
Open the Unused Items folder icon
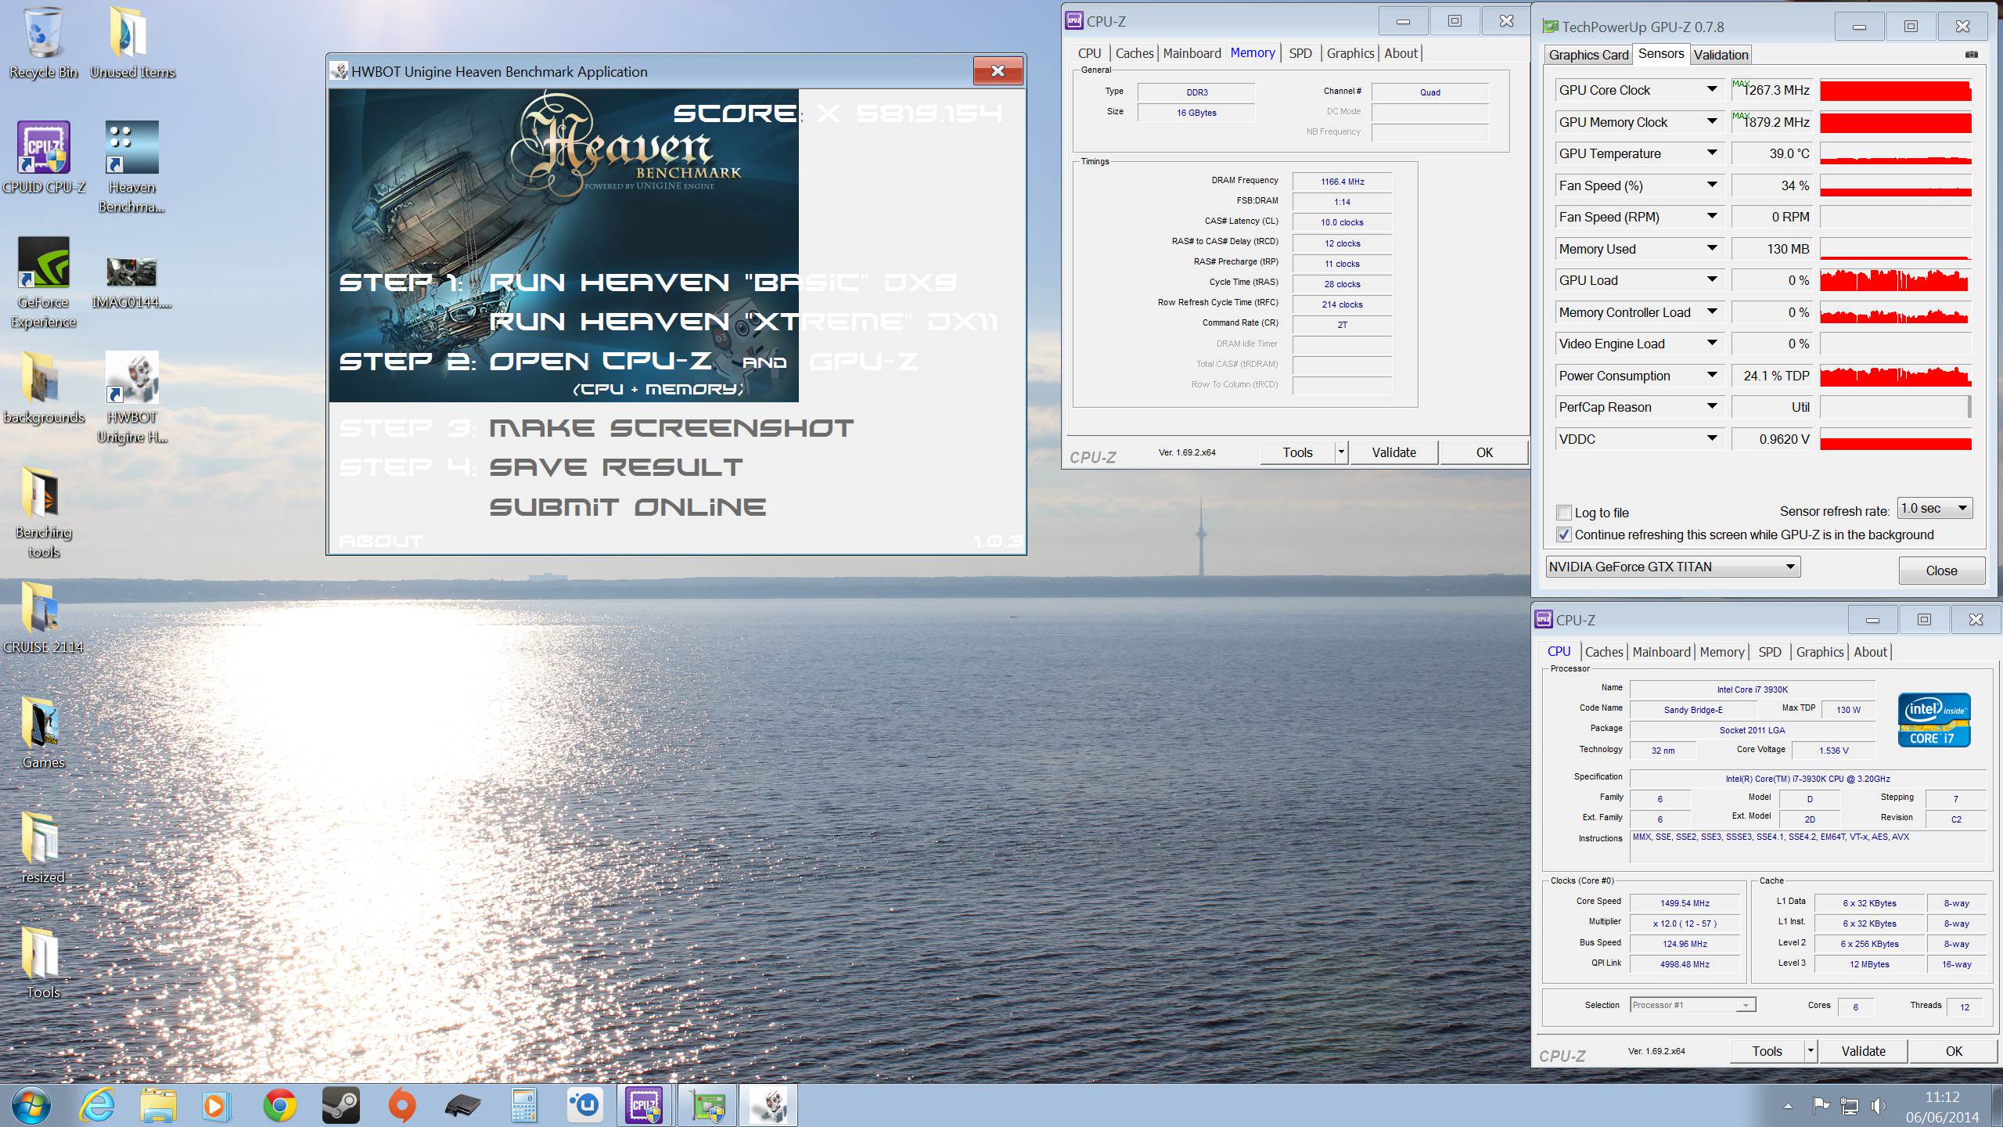tap(132, 43)
